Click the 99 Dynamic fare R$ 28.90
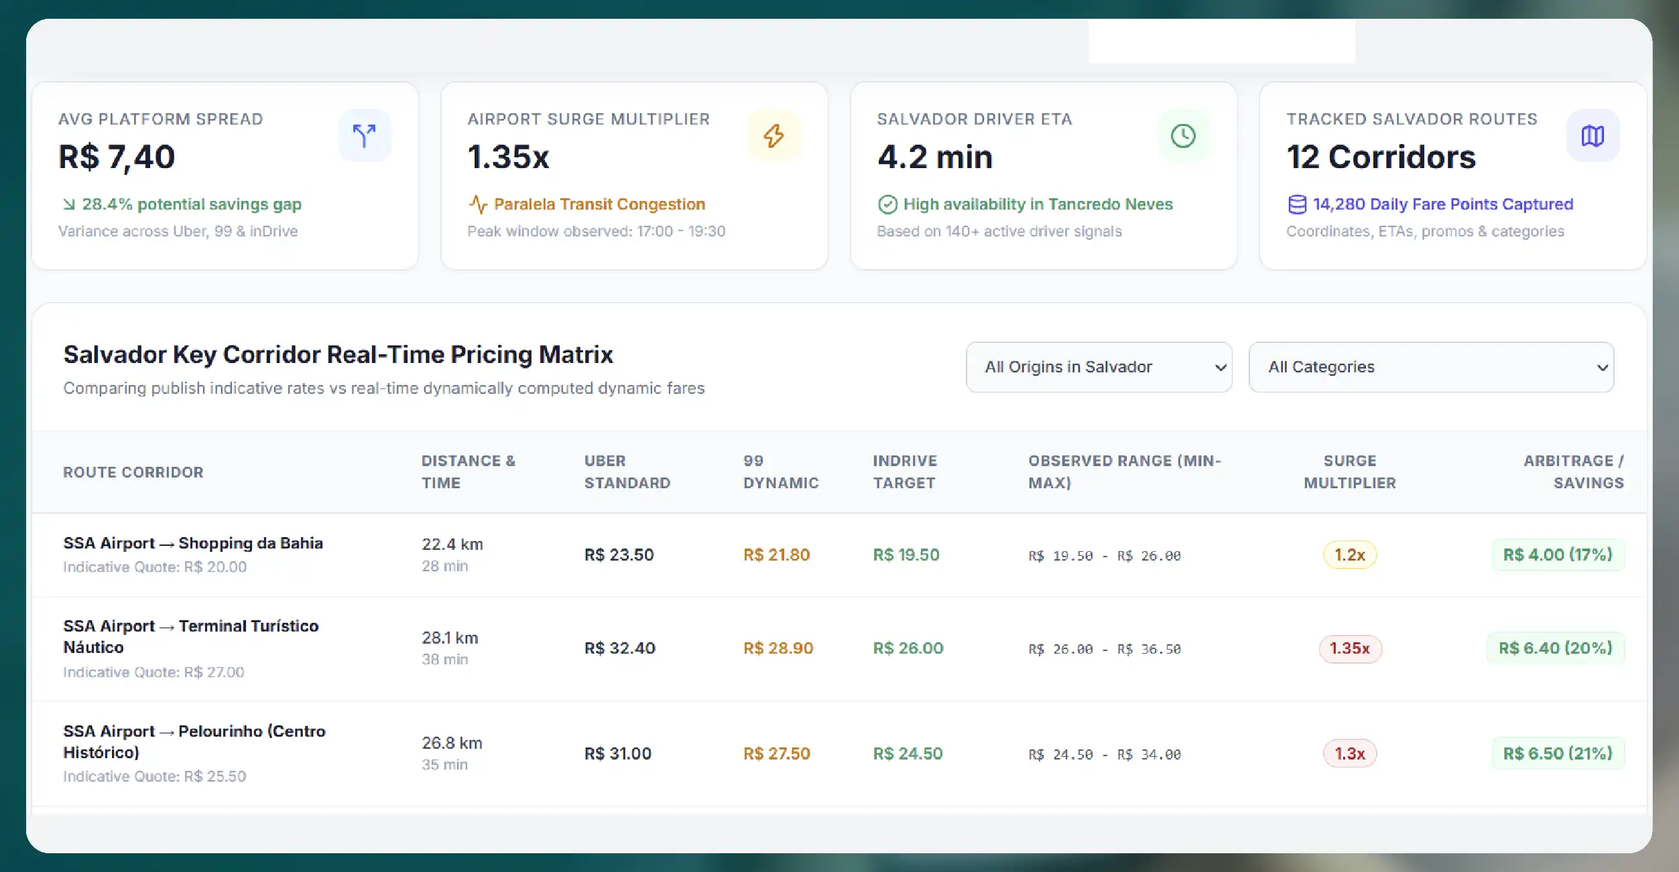This screenshot has width=1679, height=872. pyautogui.click(x=778, y=648)
